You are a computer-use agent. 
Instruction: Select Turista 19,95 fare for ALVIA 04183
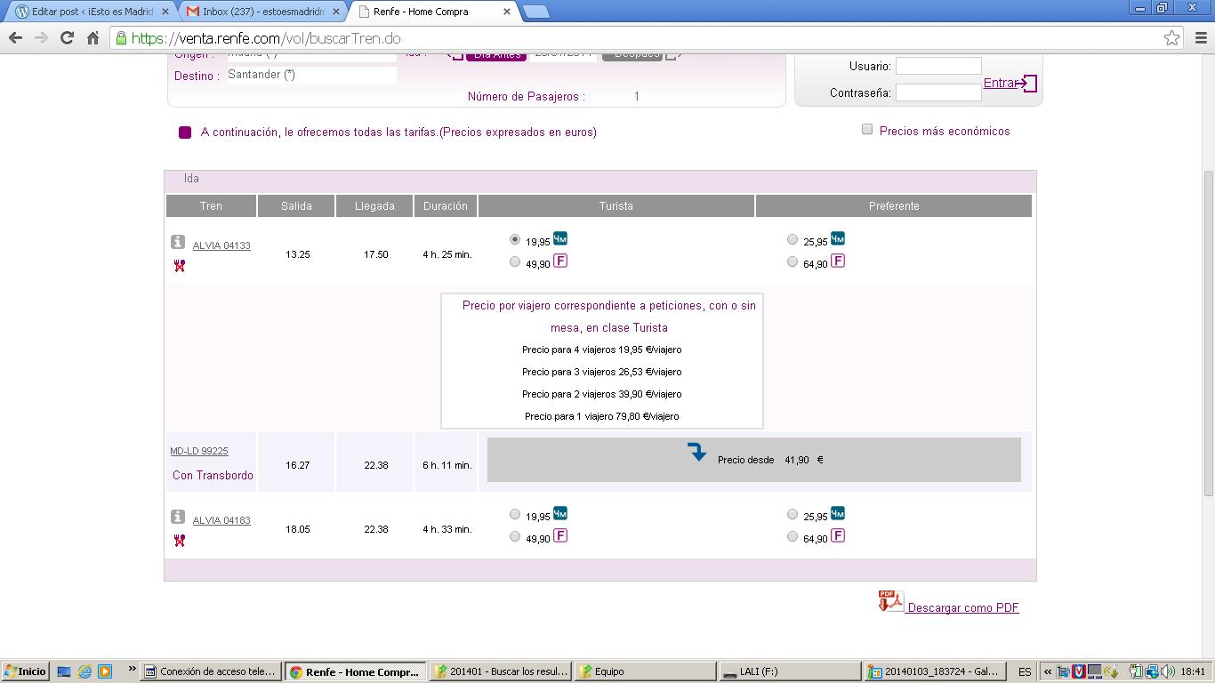[x=515, y=514]
